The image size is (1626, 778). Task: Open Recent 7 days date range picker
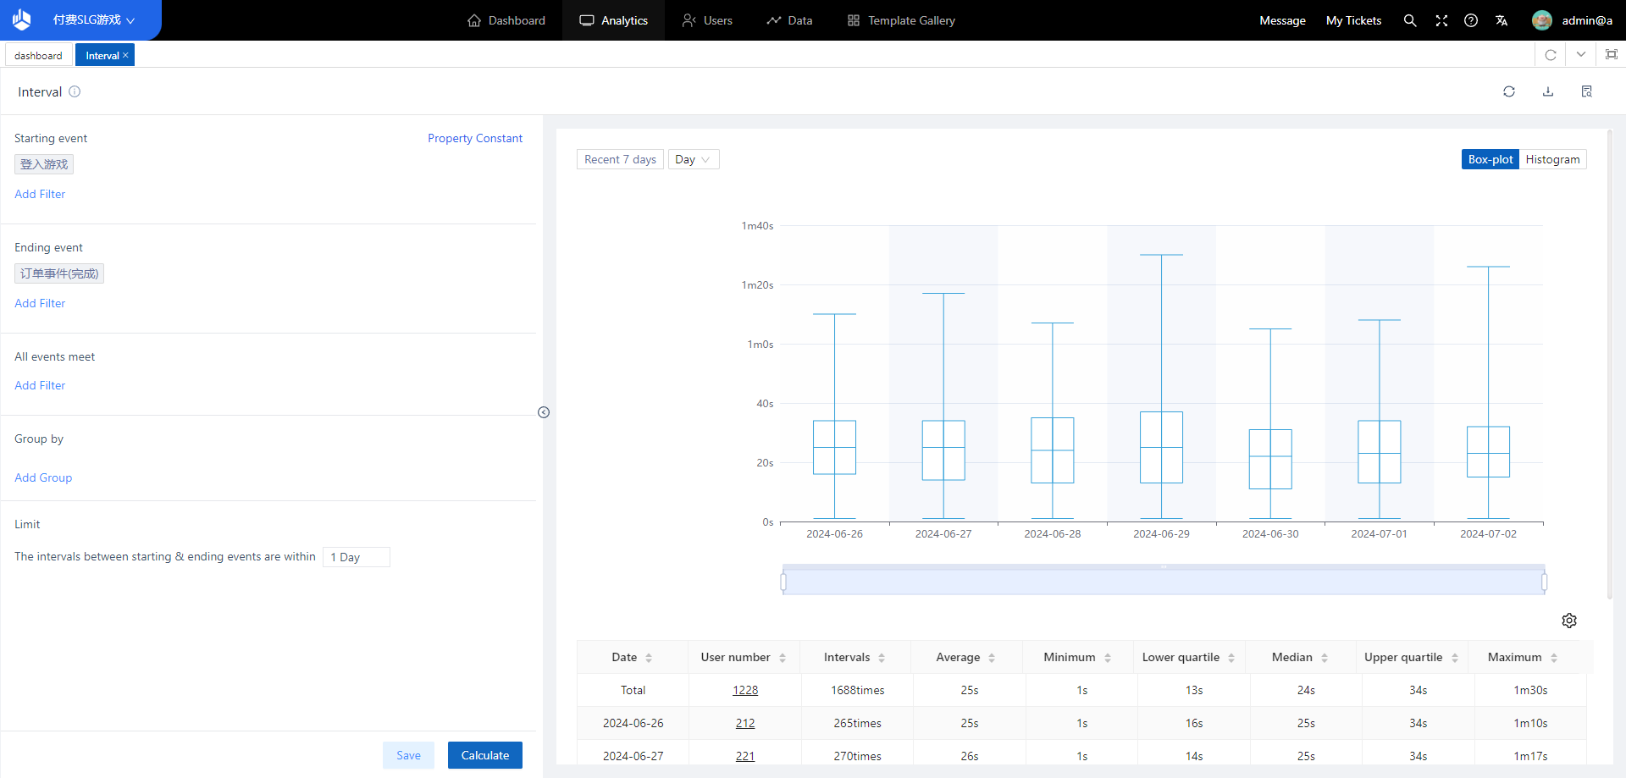click(620, 159)
